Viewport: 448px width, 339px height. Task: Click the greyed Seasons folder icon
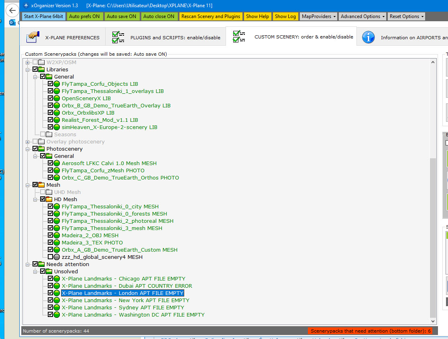point(49,134)
